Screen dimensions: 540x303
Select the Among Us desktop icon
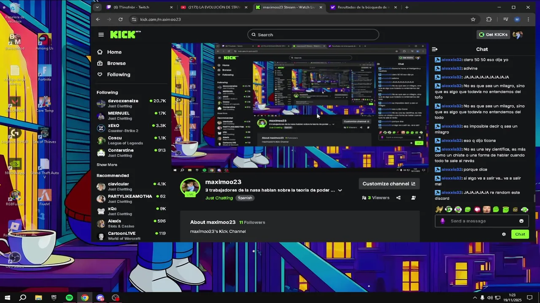(44, 42)
